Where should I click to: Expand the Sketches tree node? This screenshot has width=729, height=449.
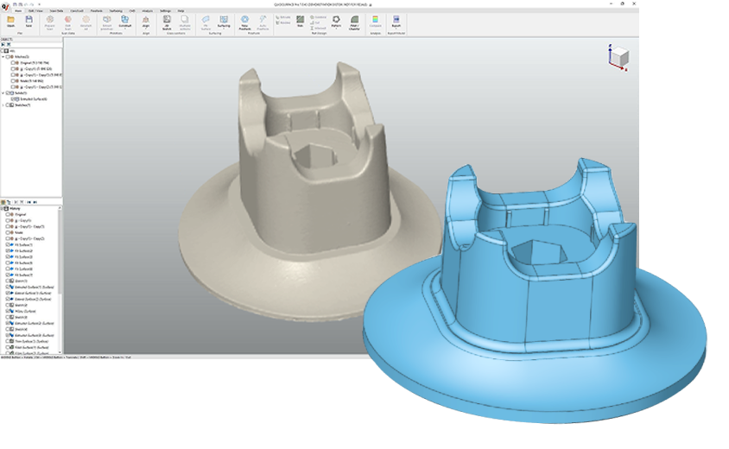(x=3, y=105)
